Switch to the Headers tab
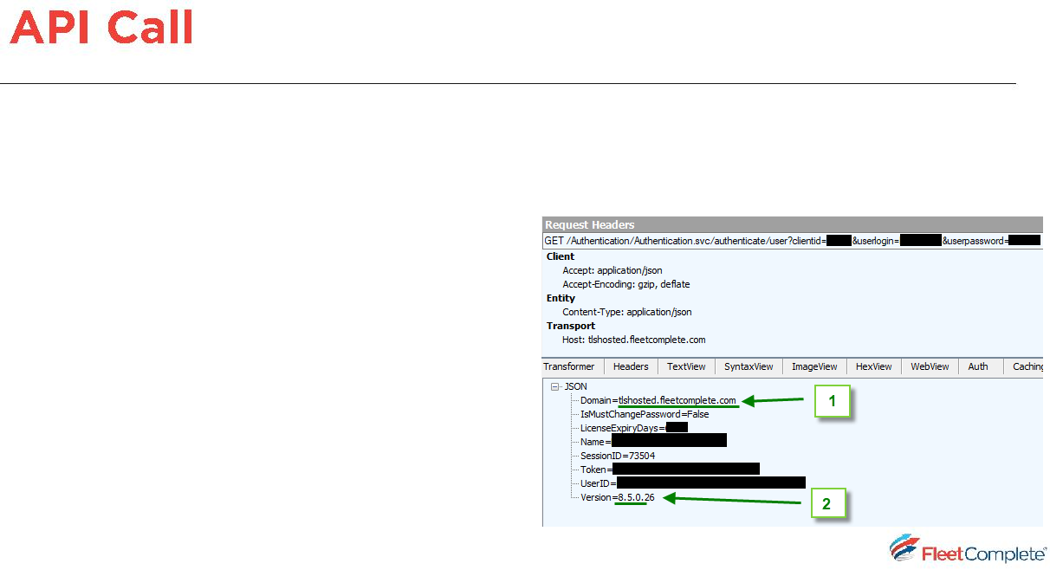This screenshot has height=570, width=1050. [x=631, y=366]
